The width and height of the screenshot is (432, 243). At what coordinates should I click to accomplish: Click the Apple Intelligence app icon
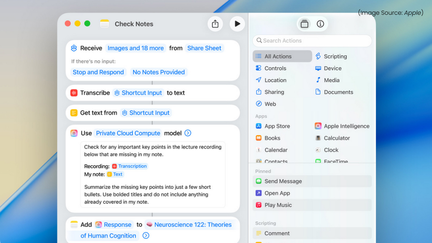click(x=318, y=126)
